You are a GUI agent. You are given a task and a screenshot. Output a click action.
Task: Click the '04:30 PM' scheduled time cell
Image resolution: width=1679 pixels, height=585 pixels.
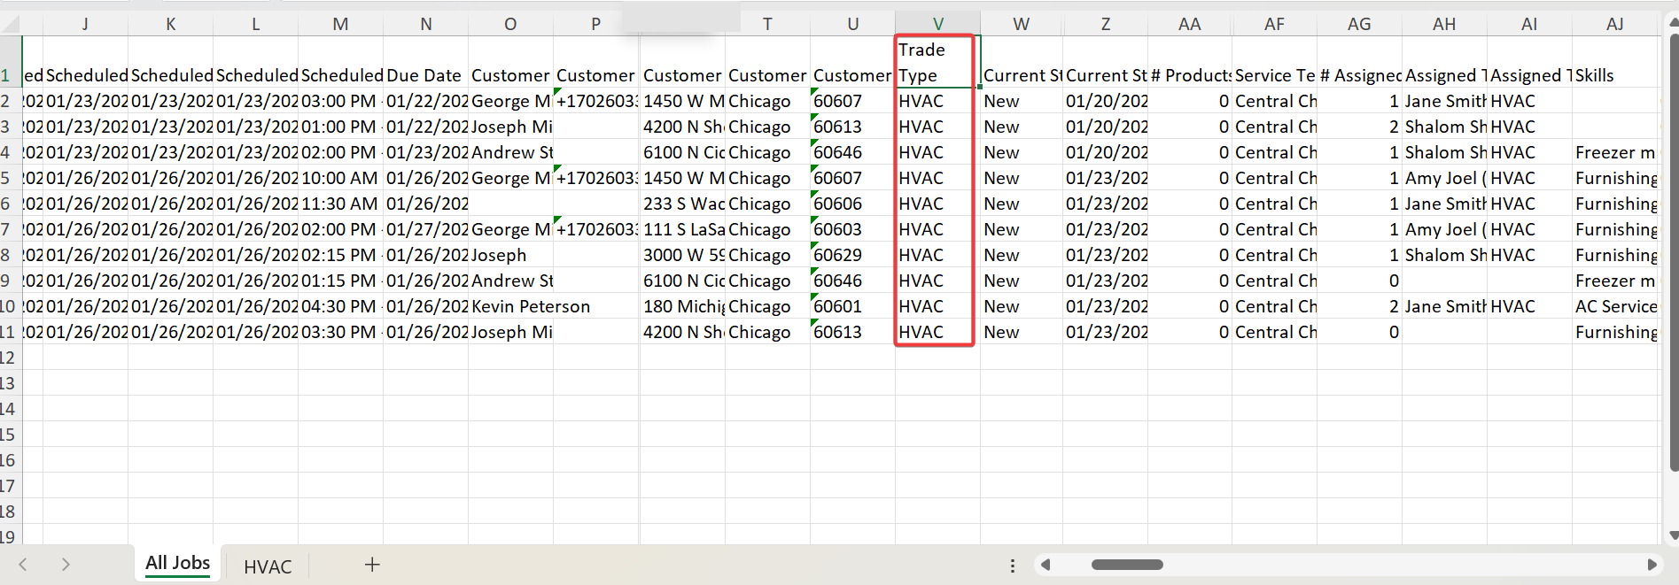(340, 306)
